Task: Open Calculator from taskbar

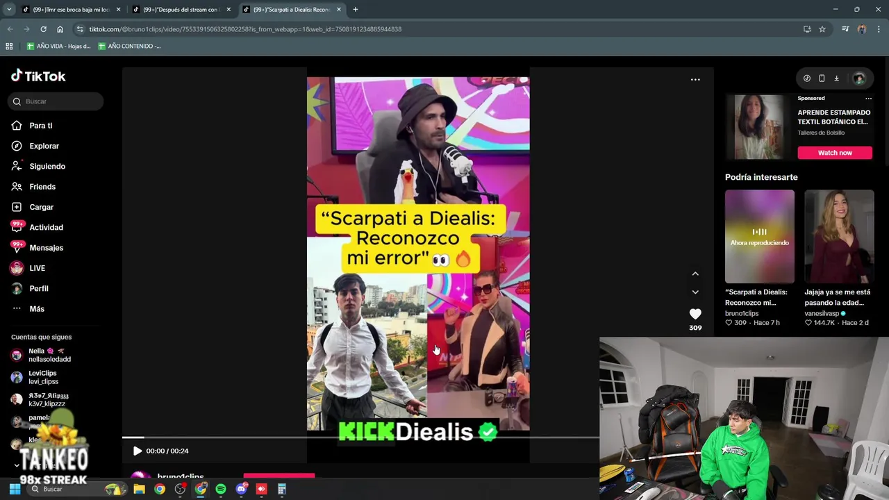Action: pos(282,489)
